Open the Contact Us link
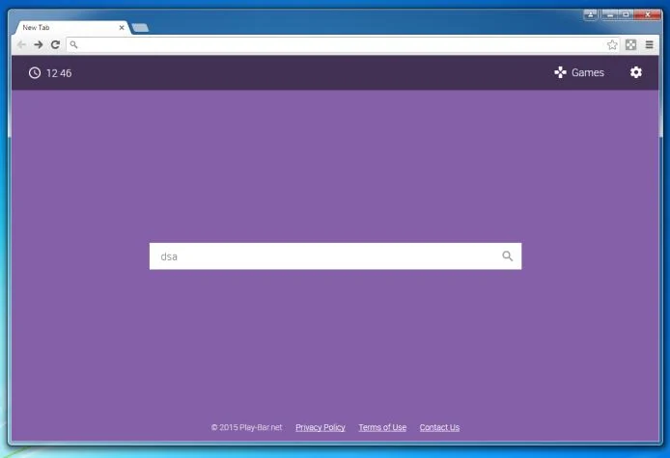Viewport: 670px width, 458px height. 439,427
